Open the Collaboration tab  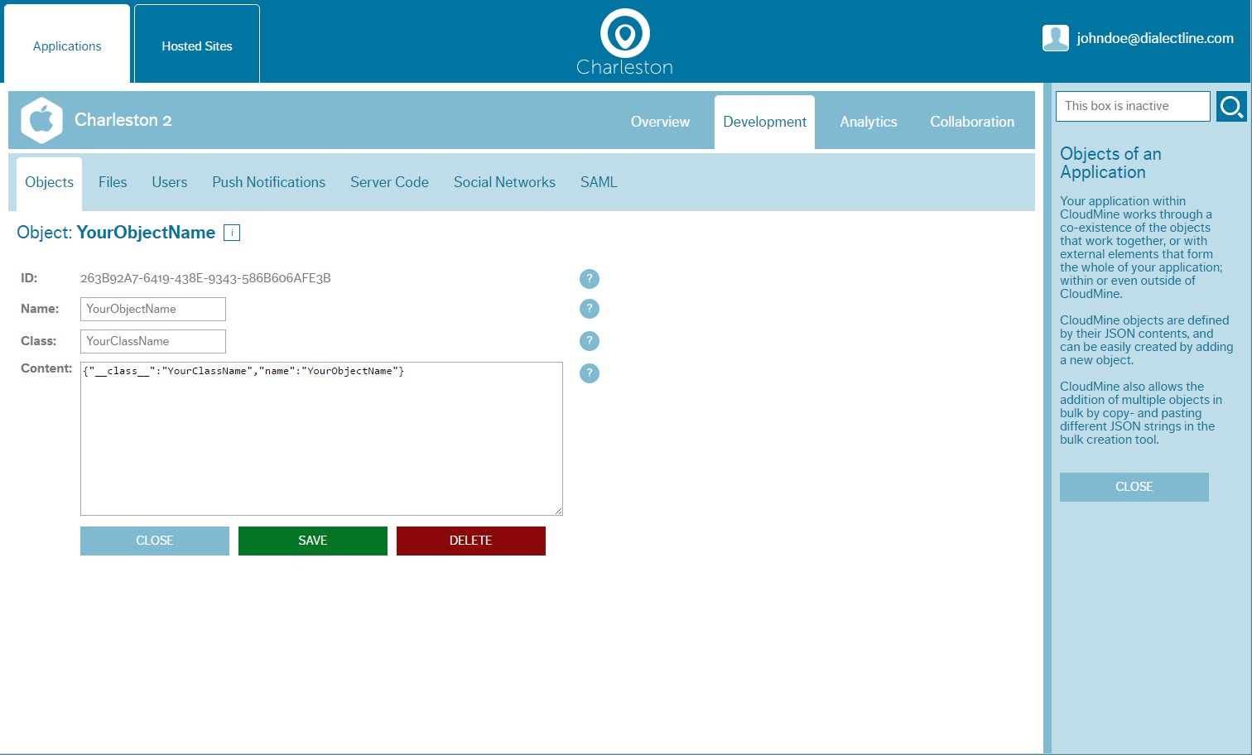click(972, 122)
